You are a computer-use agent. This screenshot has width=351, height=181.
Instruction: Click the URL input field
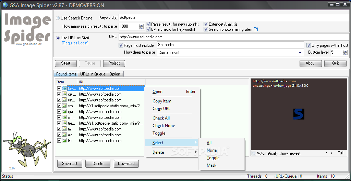234,37
